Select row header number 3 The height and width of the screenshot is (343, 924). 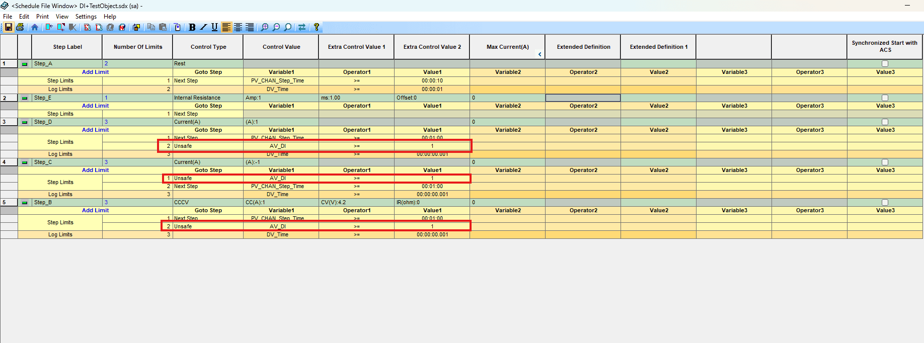[x=9, y=122]
